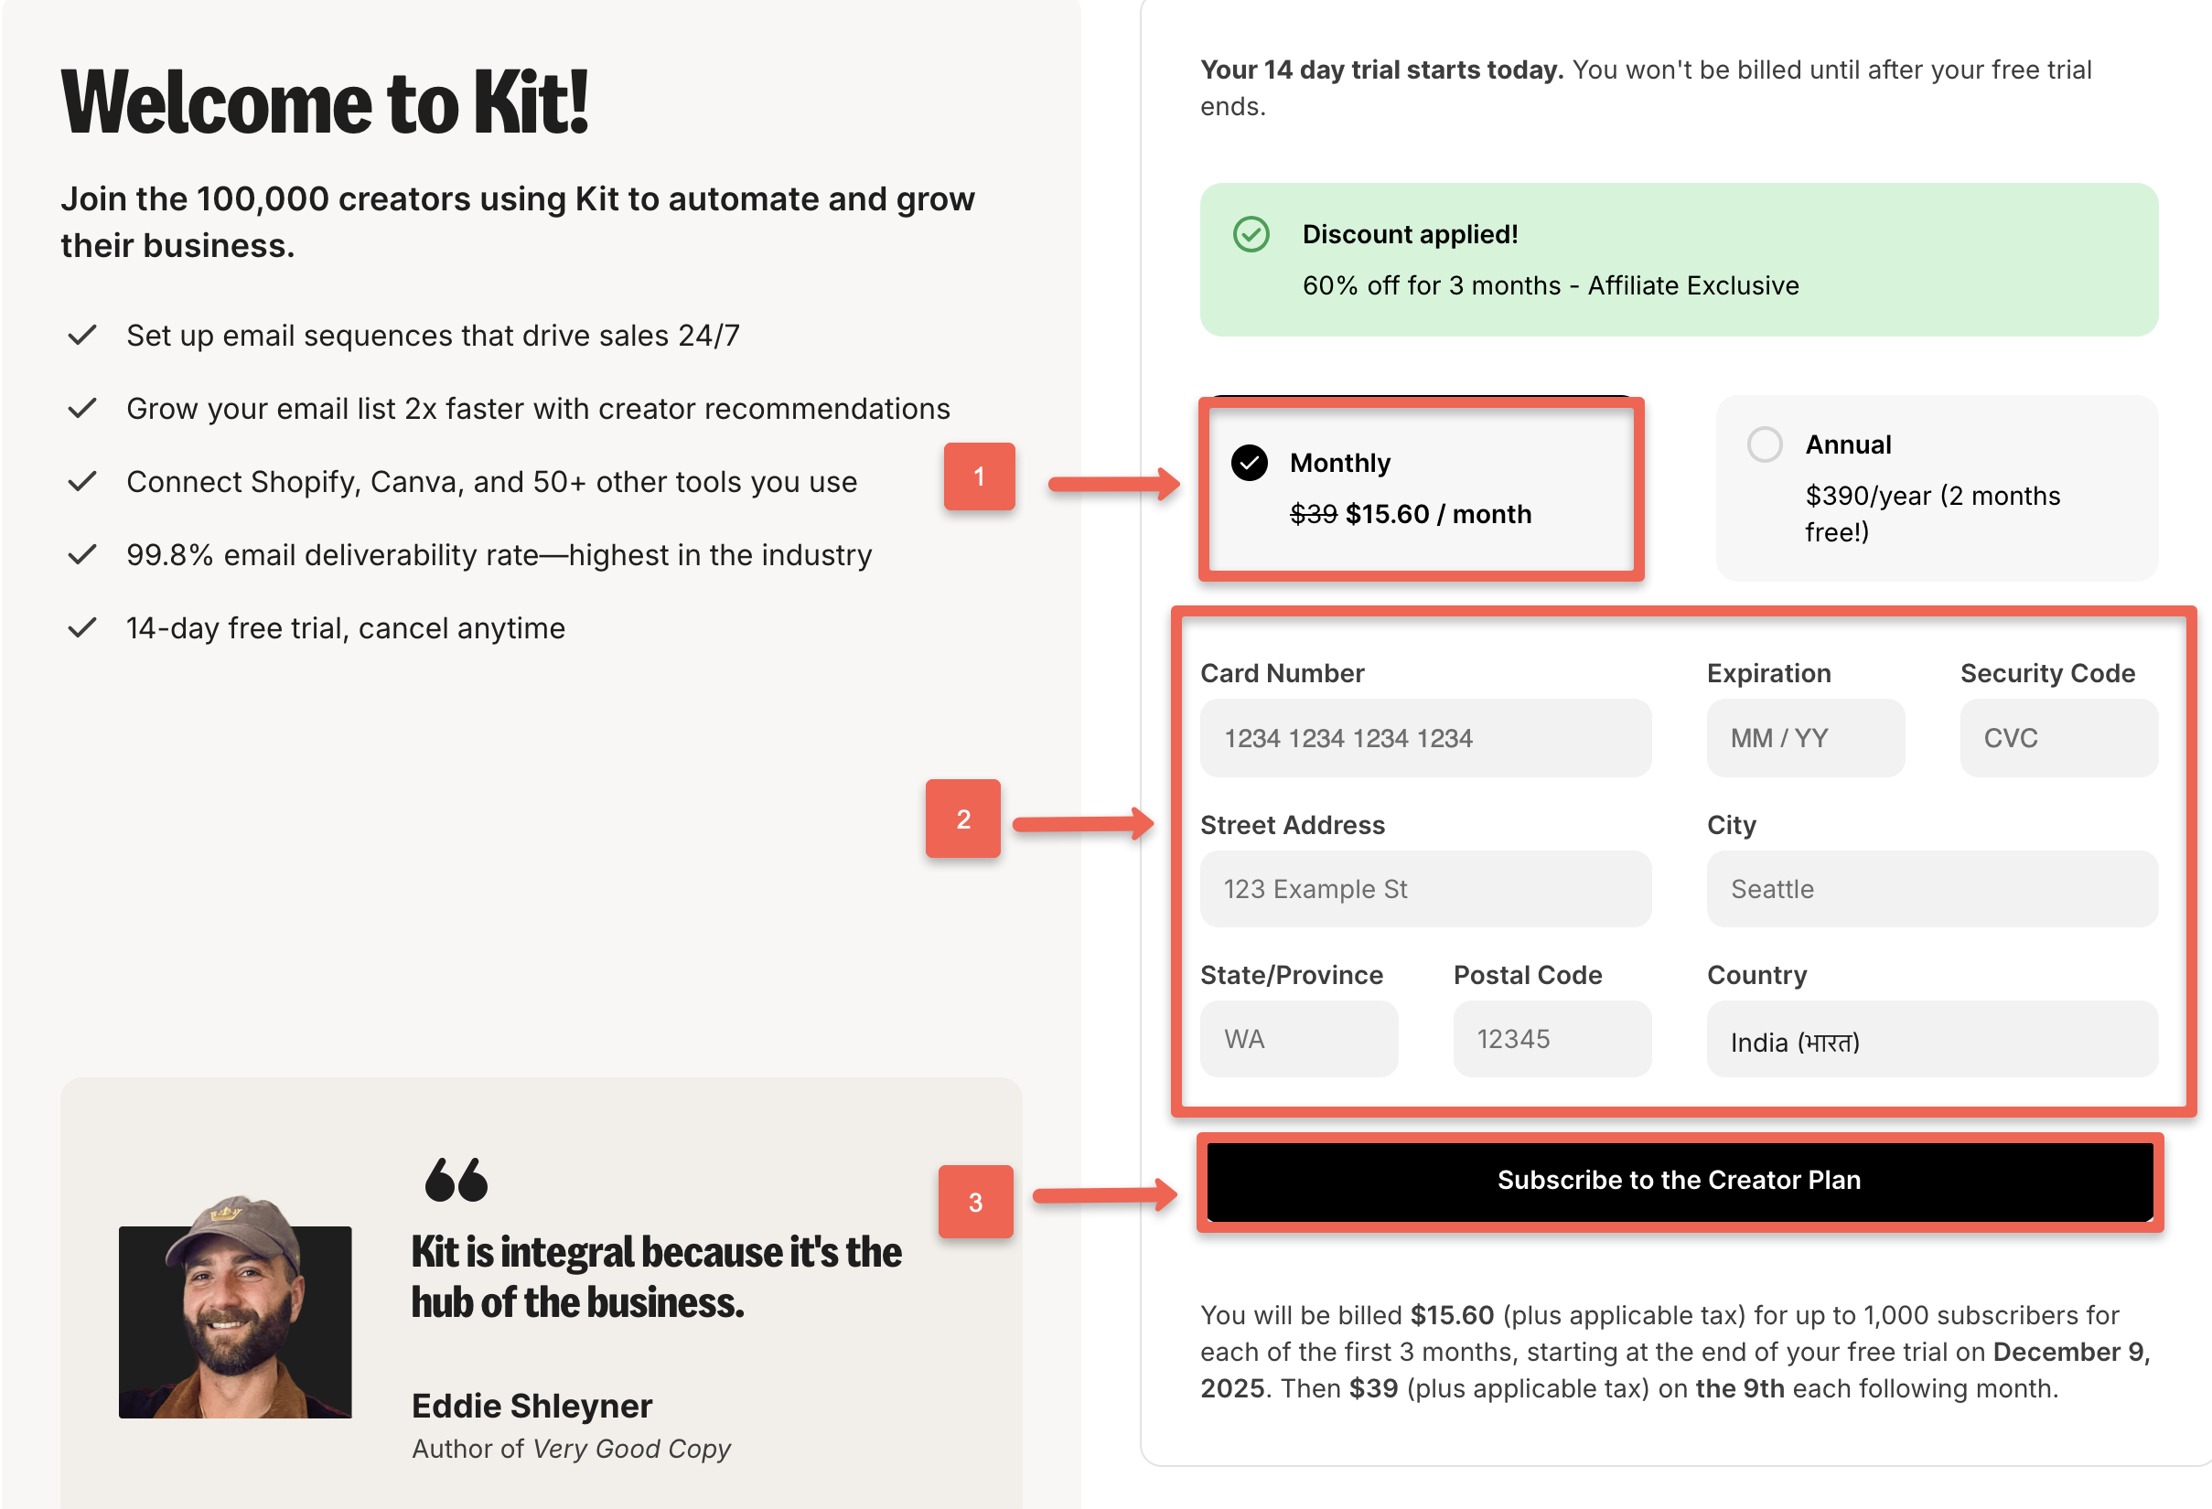Click the Annual plan card header

click(1846, 444)
